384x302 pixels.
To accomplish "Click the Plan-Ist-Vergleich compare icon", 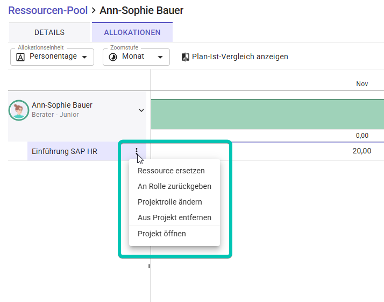I will 186,57.
